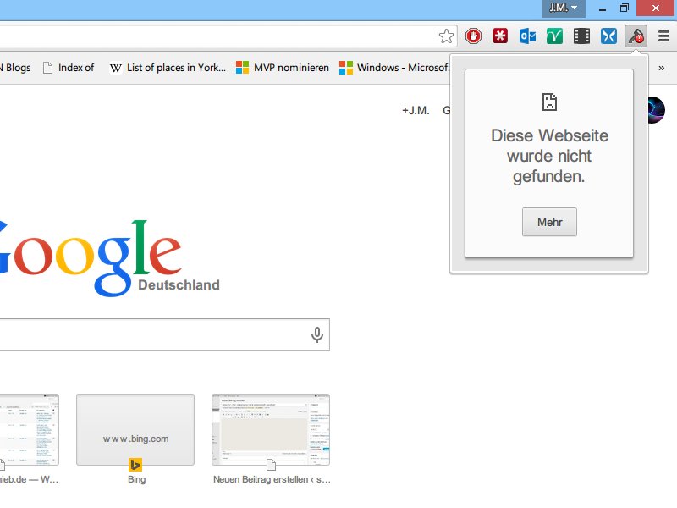Open the Blogs bookmark
677x508 pixels.
pos(15,68)
